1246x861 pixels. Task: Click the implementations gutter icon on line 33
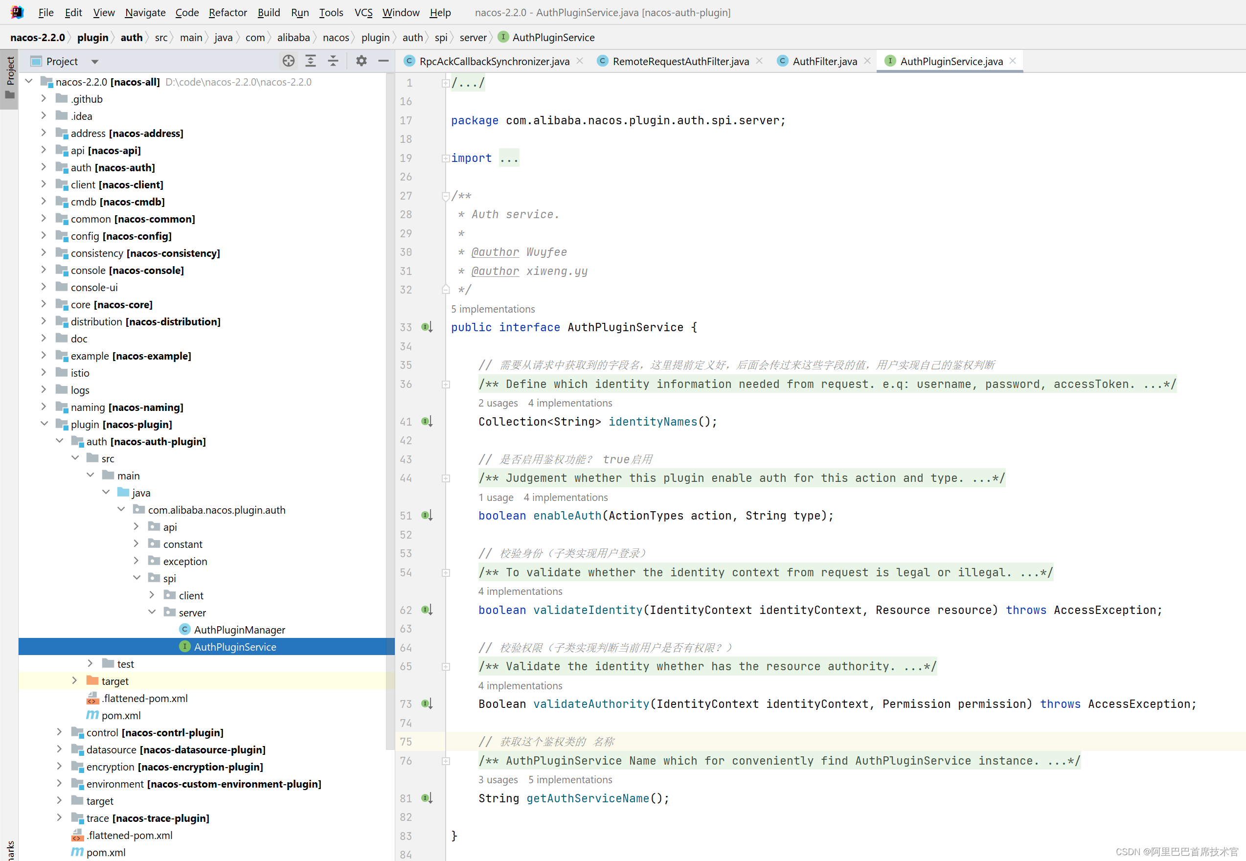click(x=427, y=327)
